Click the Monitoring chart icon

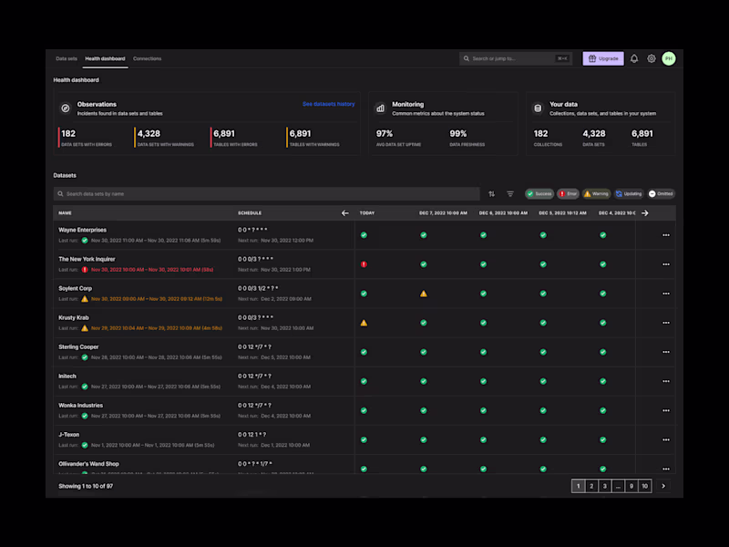380,108
